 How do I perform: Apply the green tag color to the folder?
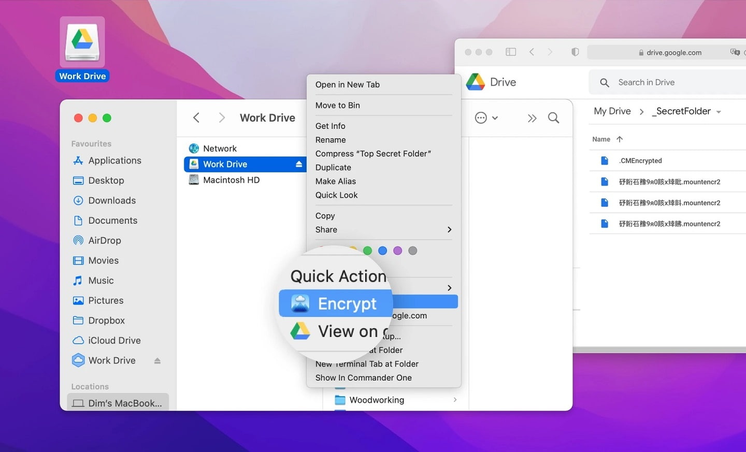[x=367, y=251]
